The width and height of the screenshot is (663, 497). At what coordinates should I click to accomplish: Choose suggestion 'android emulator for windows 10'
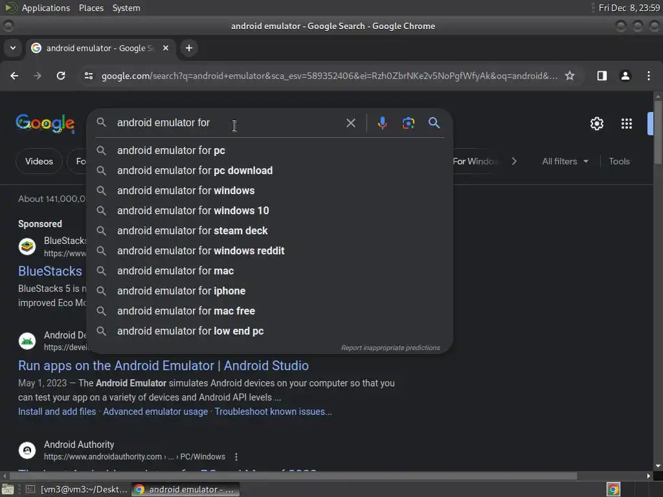(269, 210)
